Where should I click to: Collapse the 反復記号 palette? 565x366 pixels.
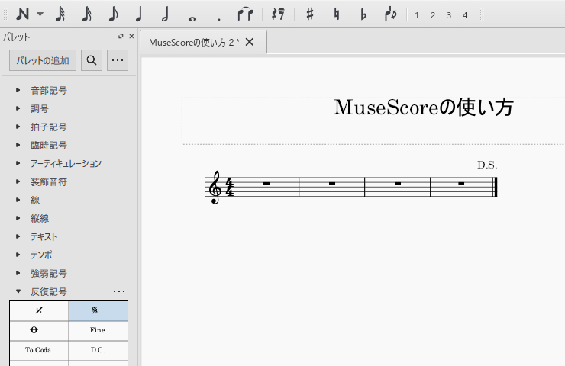(x=18, y=291)
